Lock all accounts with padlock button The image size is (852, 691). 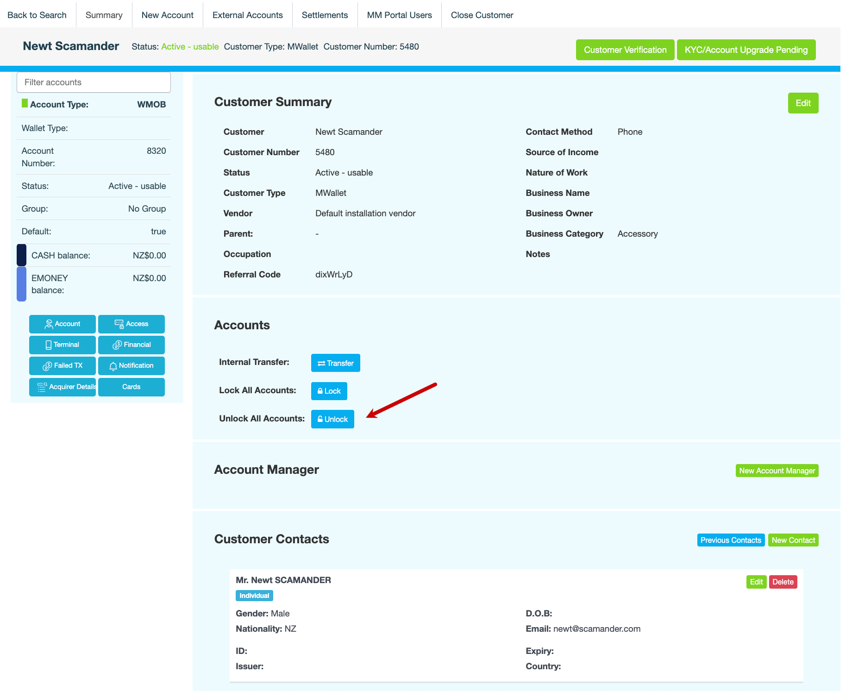[x=329, y=391]
